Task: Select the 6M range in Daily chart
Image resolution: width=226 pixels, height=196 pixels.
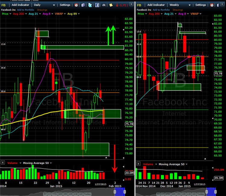Action: (60, 194)
